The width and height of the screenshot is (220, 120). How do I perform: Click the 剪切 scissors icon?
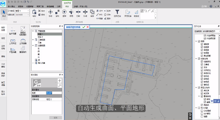(41, 11)
